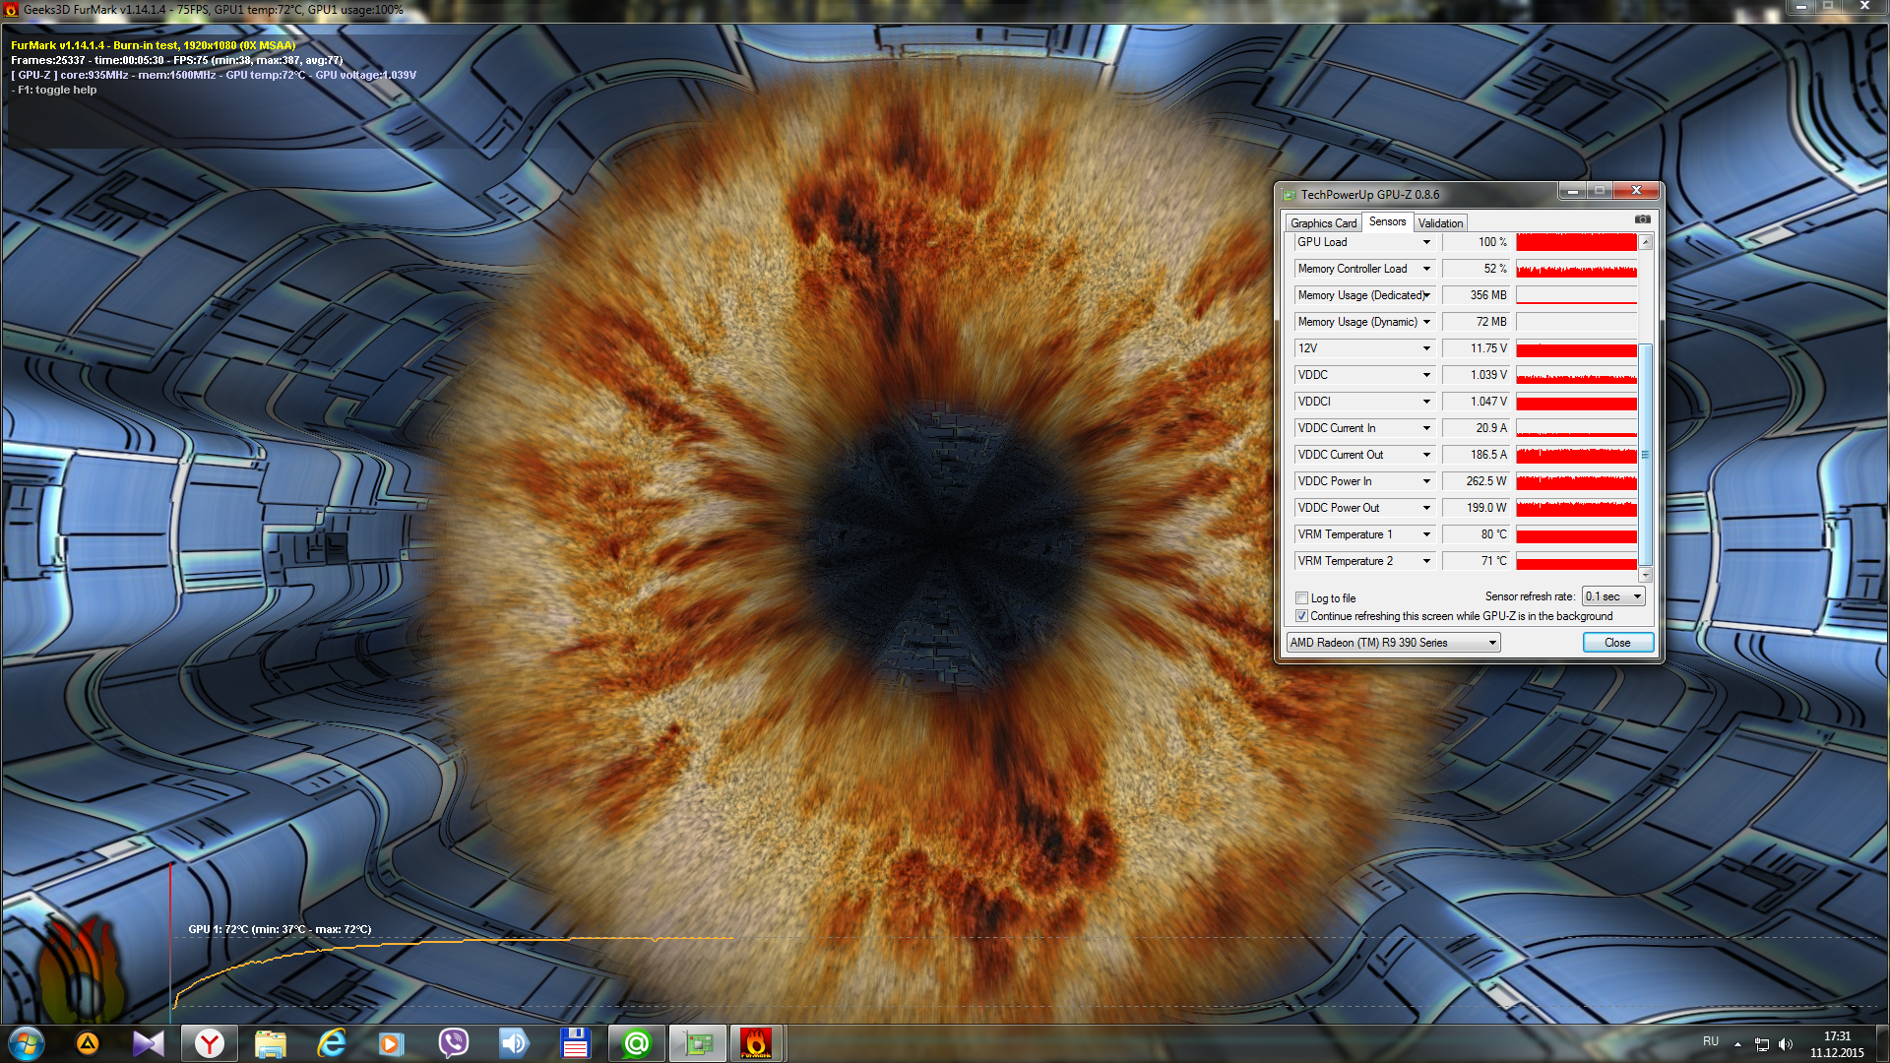Switch to the Graphics Card tab
The height and width of the screenshot is (1063, 1890).
pyautogui.click(x=1323, y=223)
